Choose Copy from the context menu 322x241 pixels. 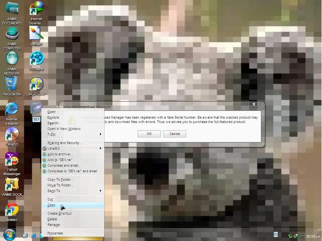click(73, 205)
